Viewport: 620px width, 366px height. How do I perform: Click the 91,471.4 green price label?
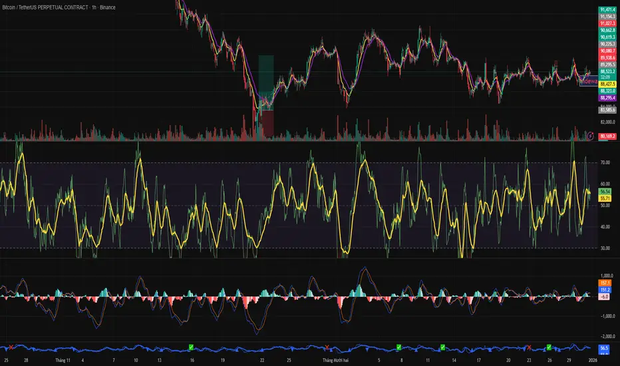(607, 9)
